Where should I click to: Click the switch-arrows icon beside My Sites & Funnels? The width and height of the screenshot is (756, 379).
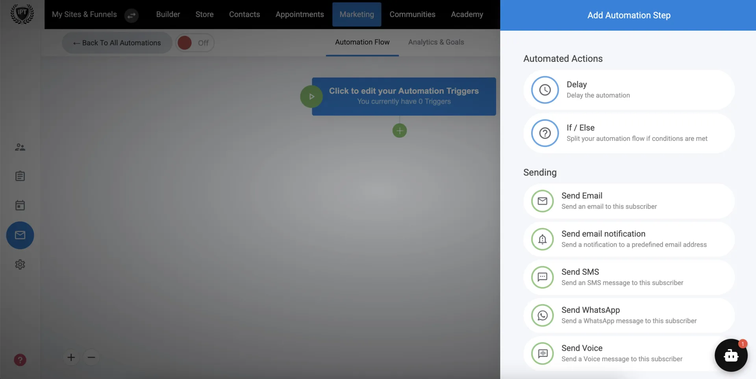(132, 15)
